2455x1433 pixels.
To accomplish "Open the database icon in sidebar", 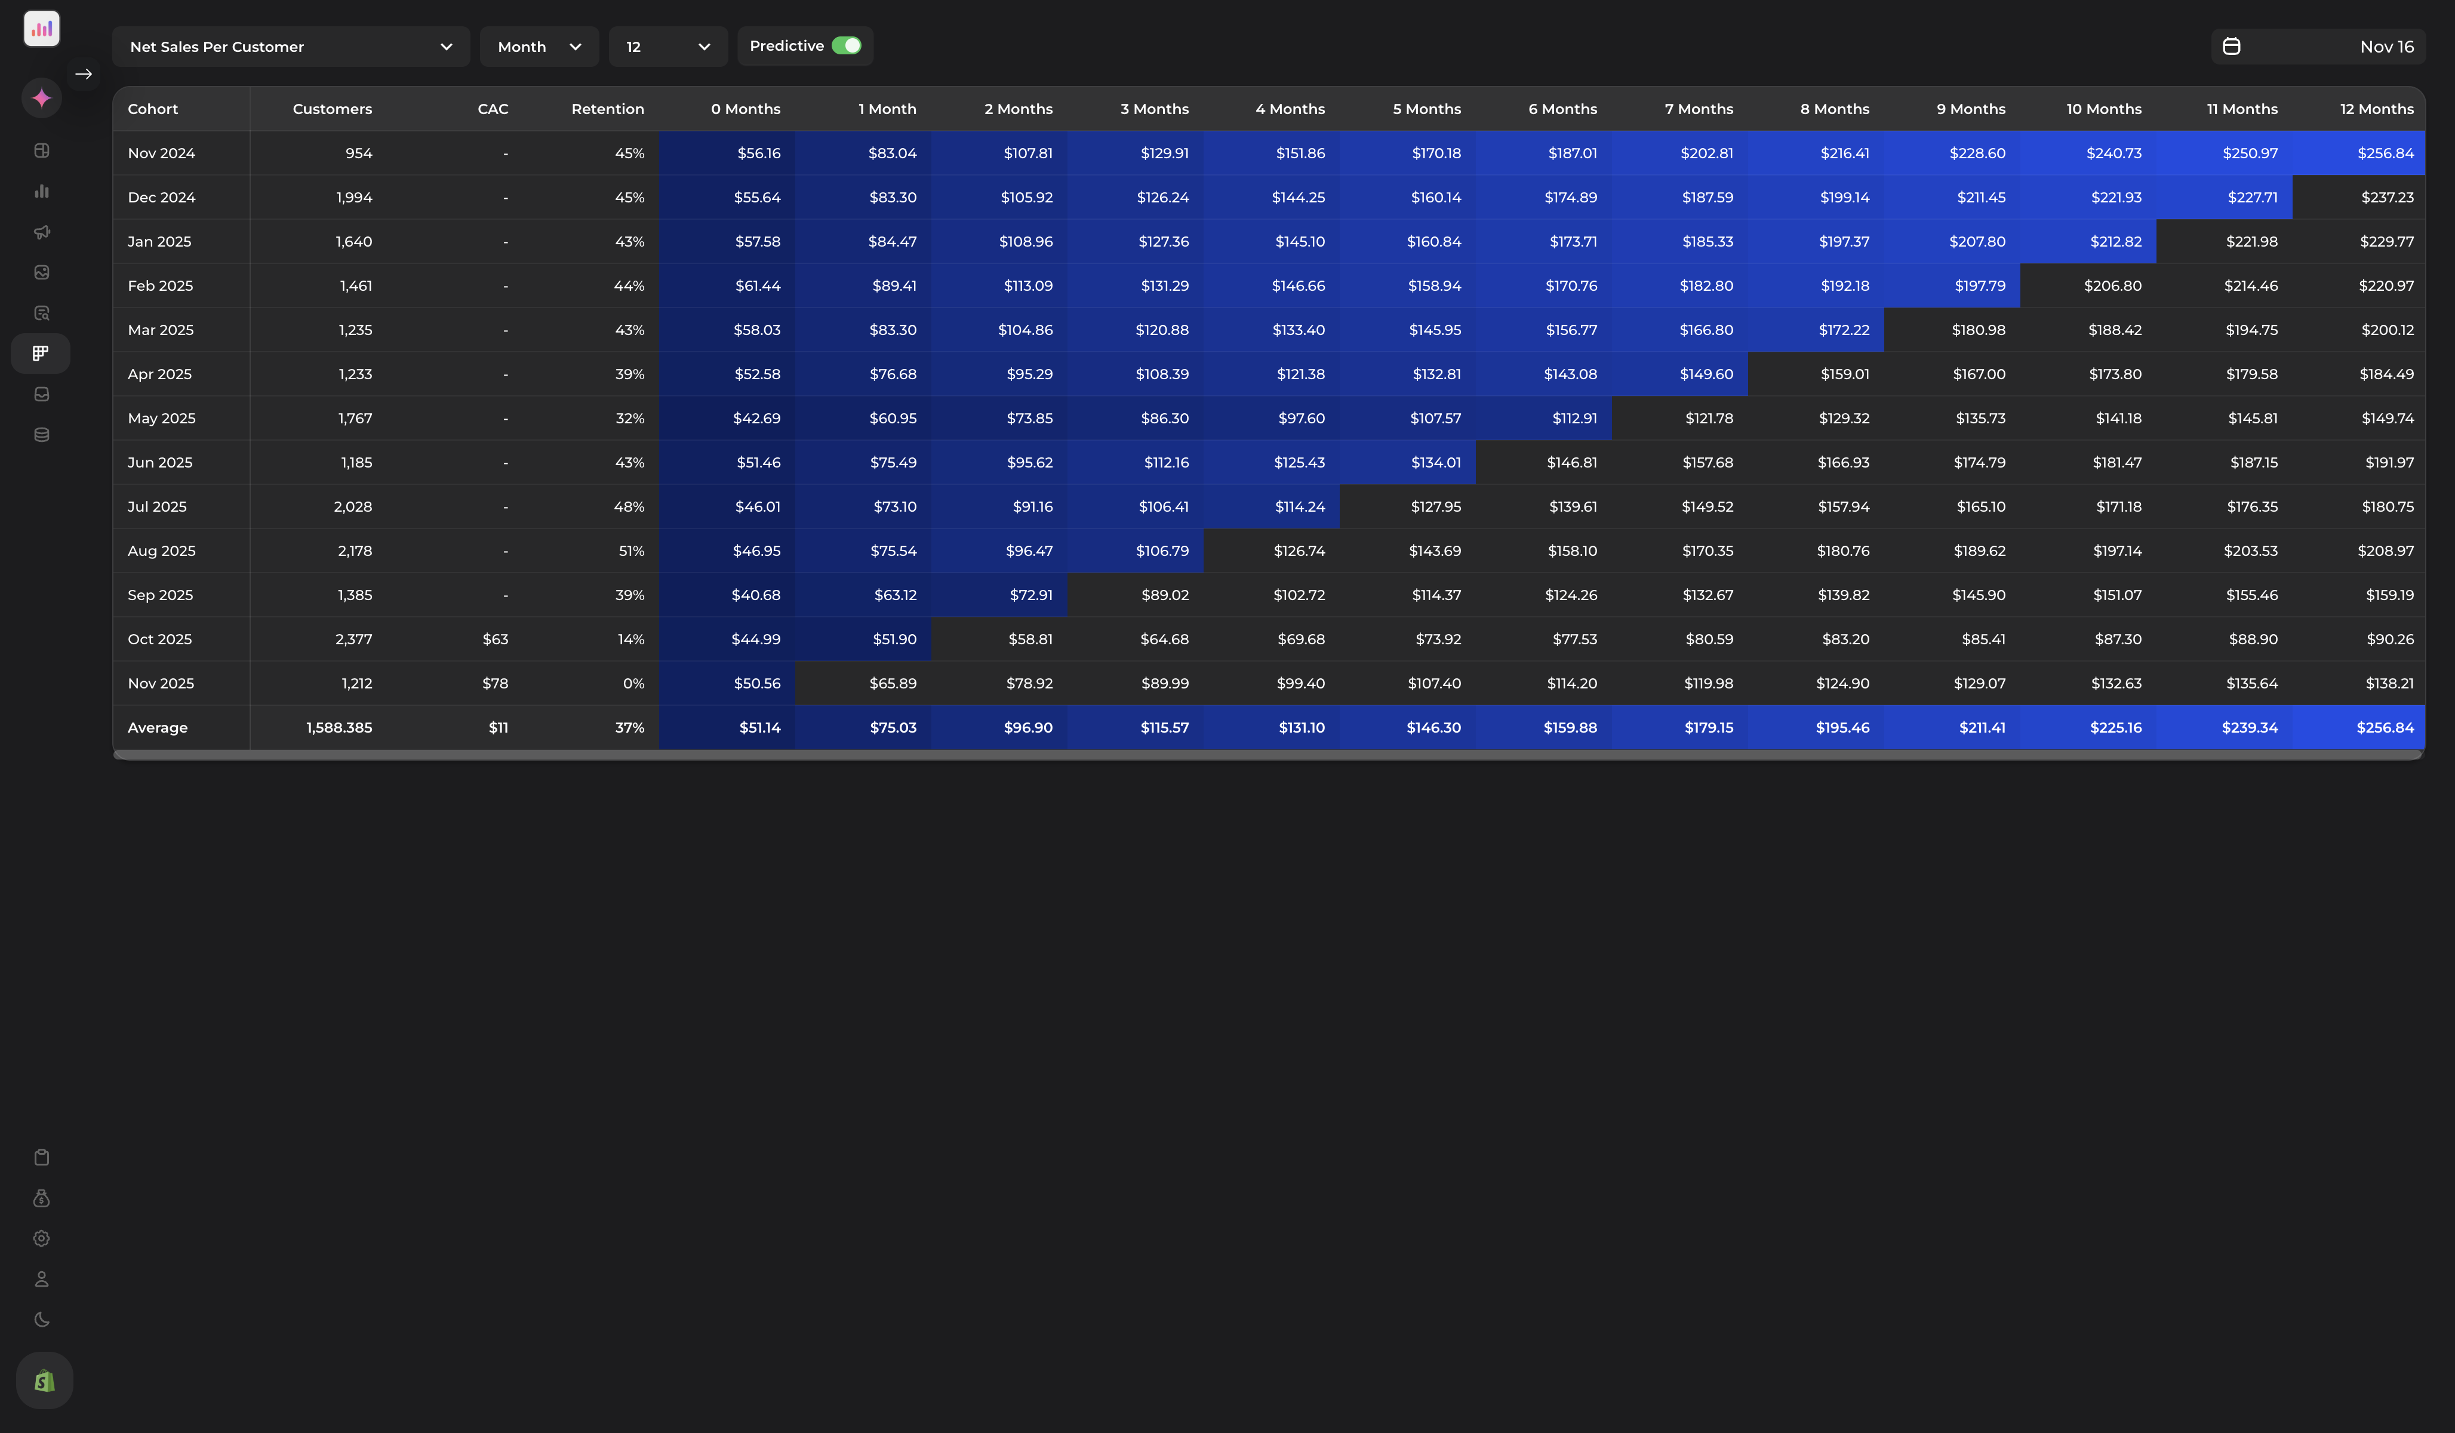I will point(41,435).
